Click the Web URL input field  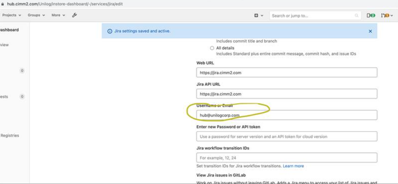click(x=286, y=72)
